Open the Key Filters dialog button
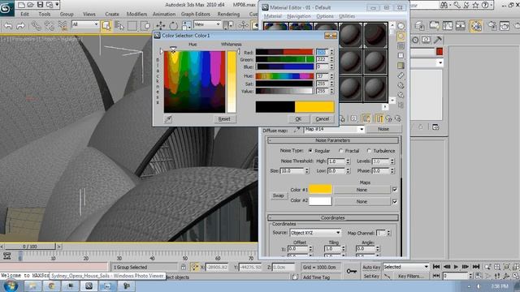This screenshot has width=520, height=292. pos(411,276)
